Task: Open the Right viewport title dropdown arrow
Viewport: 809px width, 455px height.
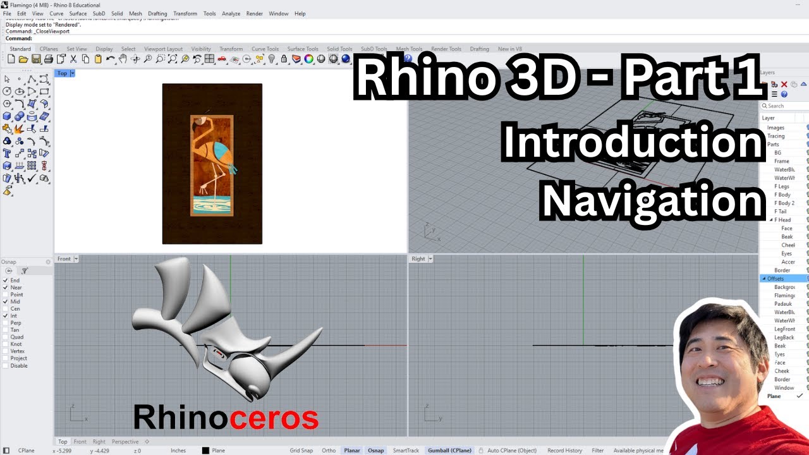Action: [430, 258]
